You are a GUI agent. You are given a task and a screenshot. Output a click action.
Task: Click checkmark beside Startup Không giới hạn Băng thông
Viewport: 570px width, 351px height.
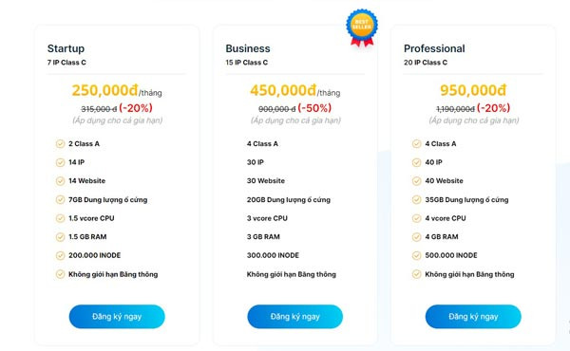click(60, 274)
